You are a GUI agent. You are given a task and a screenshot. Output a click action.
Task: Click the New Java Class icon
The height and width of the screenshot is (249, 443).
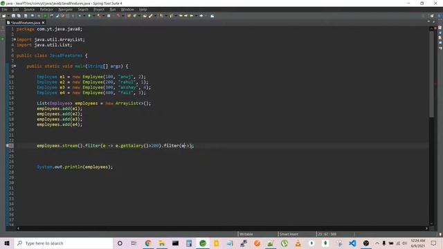coord(135,16)
